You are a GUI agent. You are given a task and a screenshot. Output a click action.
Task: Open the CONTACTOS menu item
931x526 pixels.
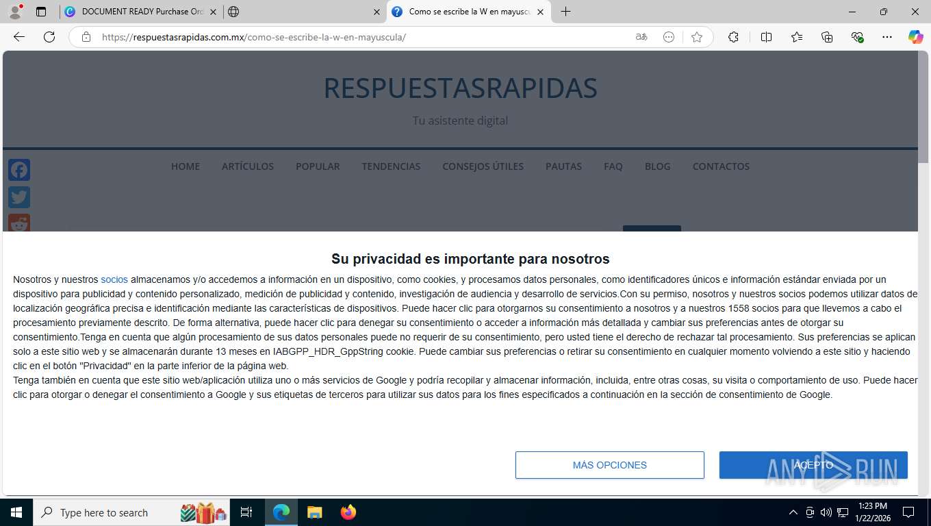(x=721, y=166)
